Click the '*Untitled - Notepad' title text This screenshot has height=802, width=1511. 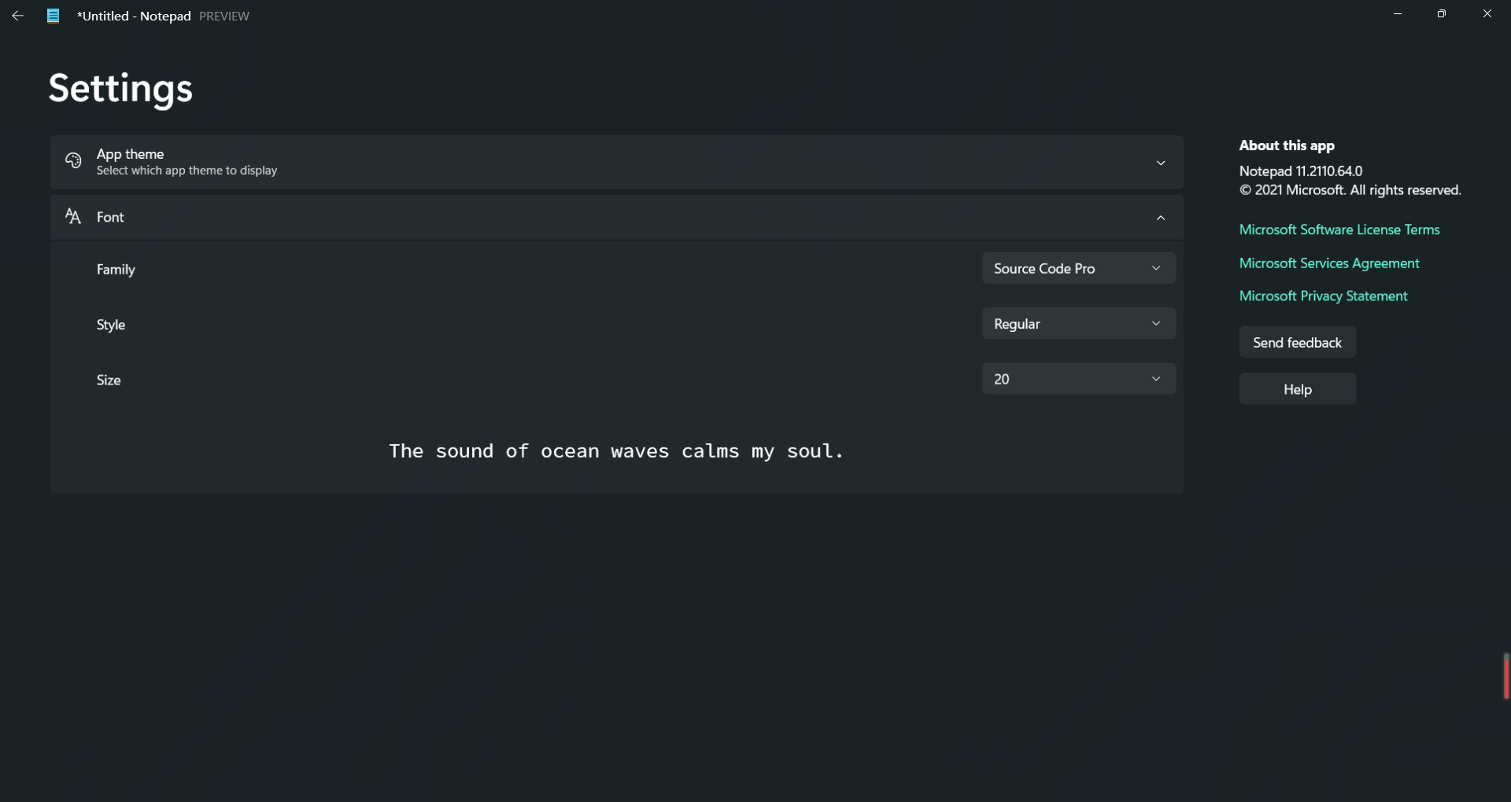coord(134,16)
